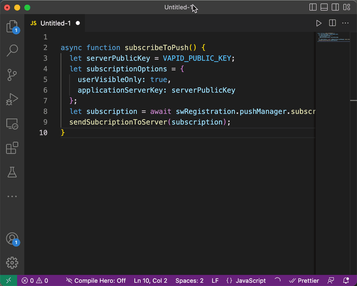Open the Extensions view

point(12,148)
